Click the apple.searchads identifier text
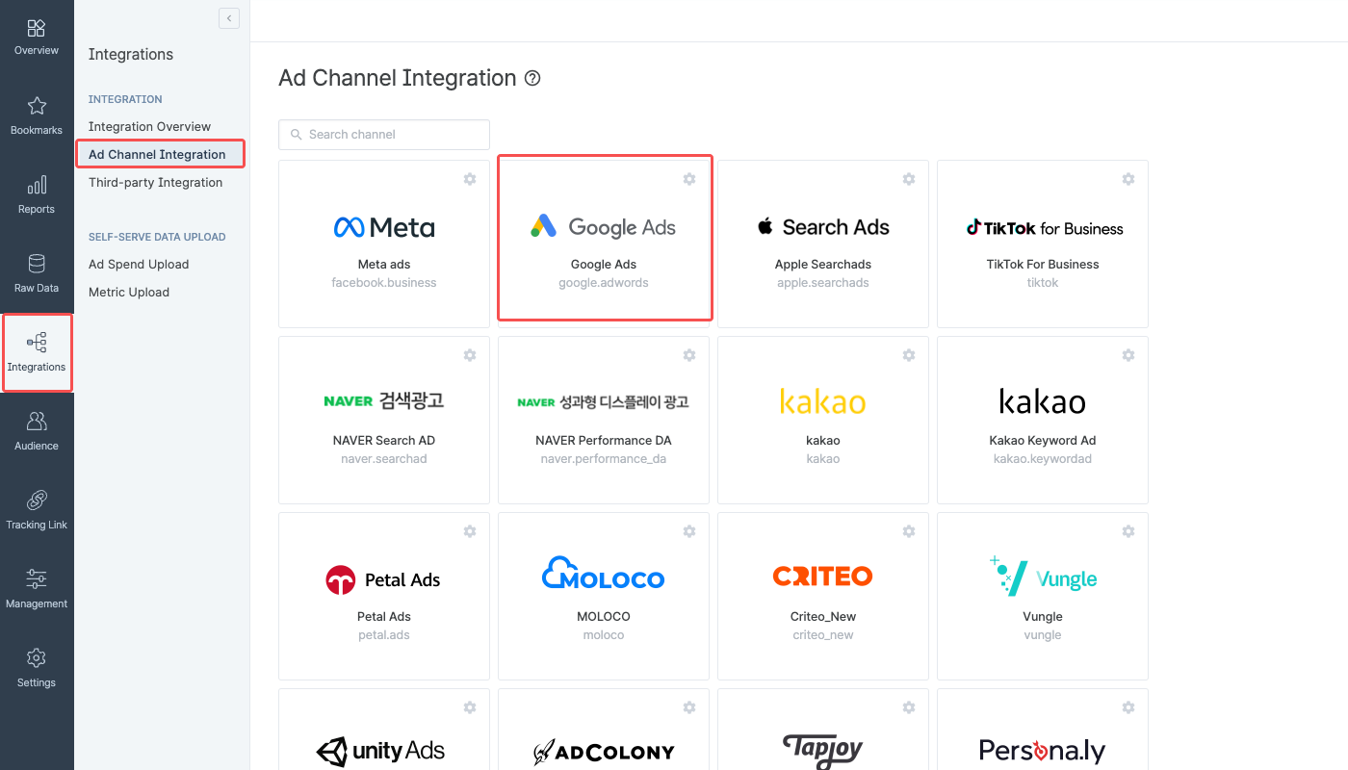The image size is (1348, 770). tap(823, 283)
